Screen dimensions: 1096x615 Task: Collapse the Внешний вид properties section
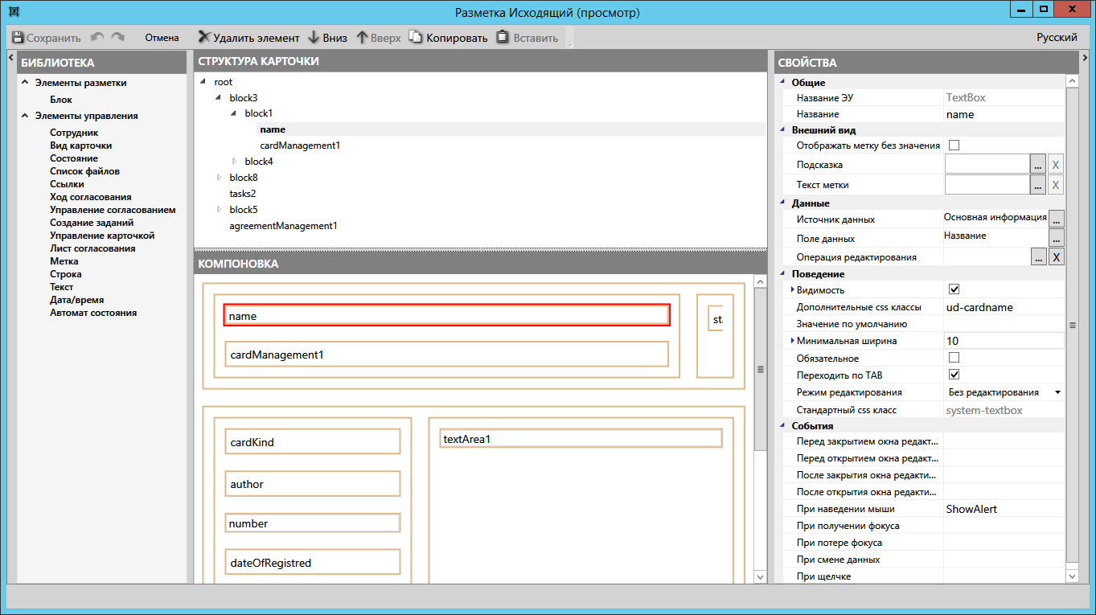click(782, 130)
